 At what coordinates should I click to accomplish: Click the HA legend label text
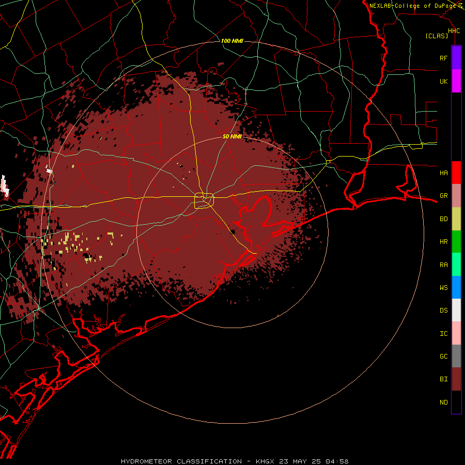point(443,173)
